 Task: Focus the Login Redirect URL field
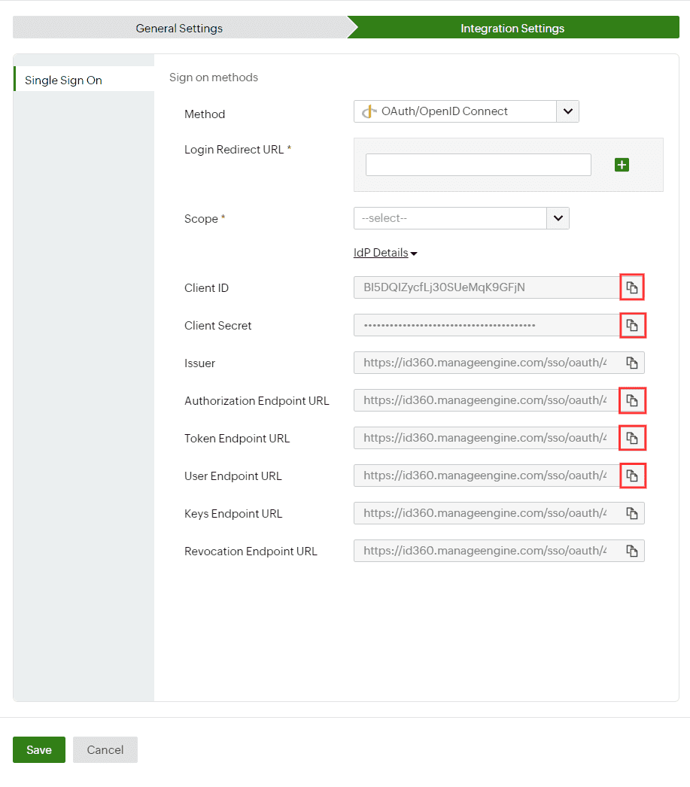(x=479, y=165)
